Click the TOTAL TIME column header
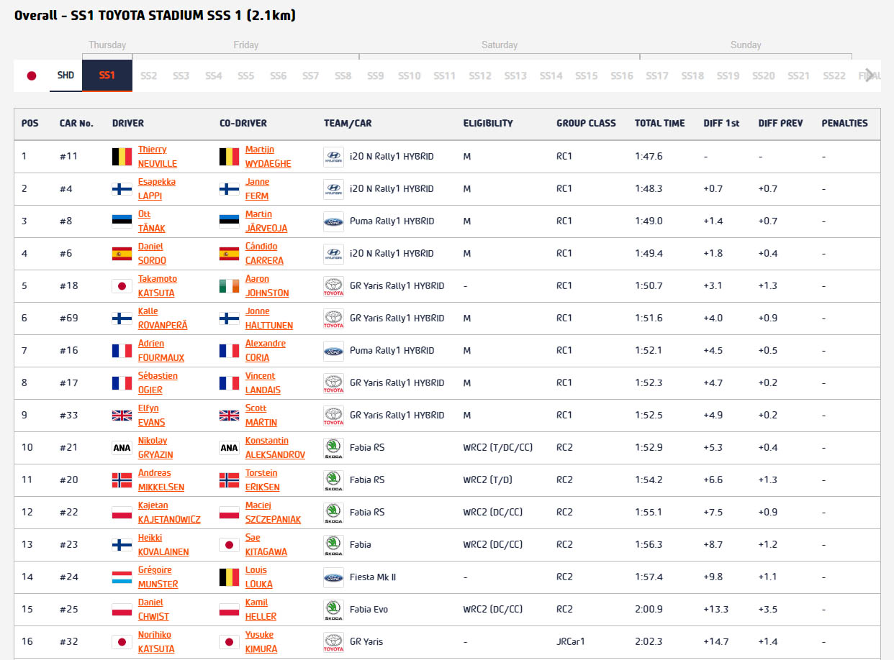Viewport: 894px width, 660px height. pos(660,124)
